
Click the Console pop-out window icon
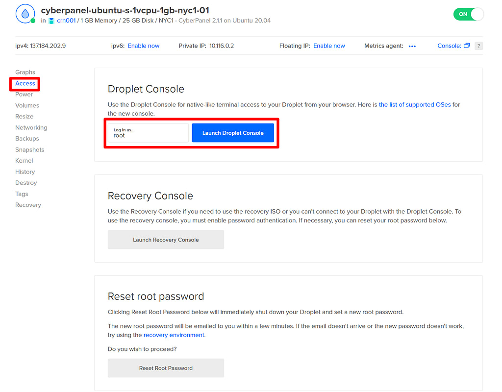468,45
